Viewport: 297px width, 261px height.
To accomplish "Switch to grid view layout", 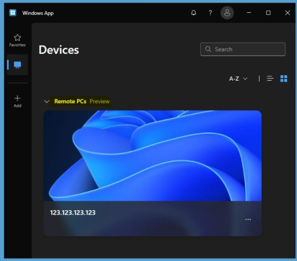I will [x=284, y=78].
